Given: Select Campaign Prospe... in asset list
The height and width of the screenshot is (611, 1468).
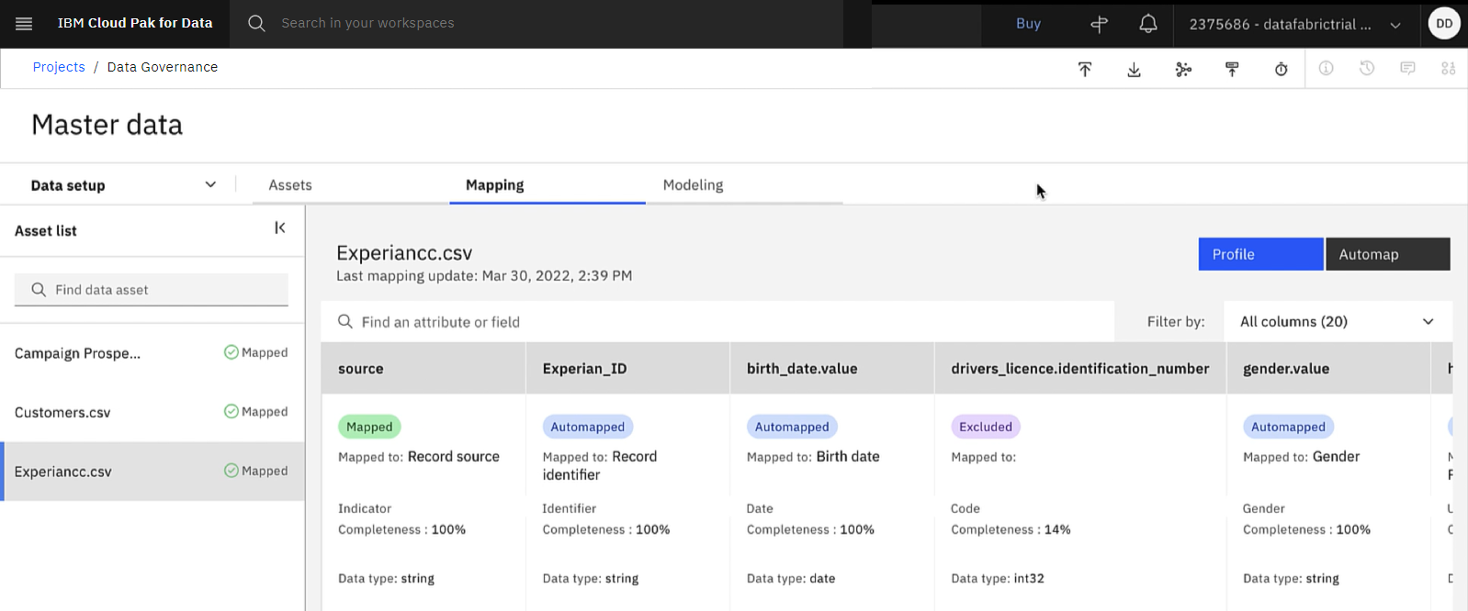Looking at the screenshot, I should (152, 353).
